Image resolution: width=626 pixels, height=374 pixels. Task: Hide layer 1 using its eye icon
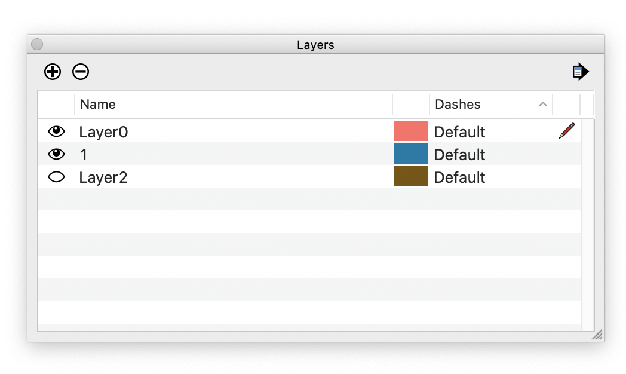[56, 154]
